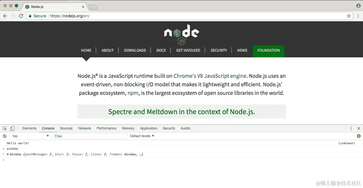363x188 pixels.
Task: Expand the Window object in console output
Action: pos(8,154)
